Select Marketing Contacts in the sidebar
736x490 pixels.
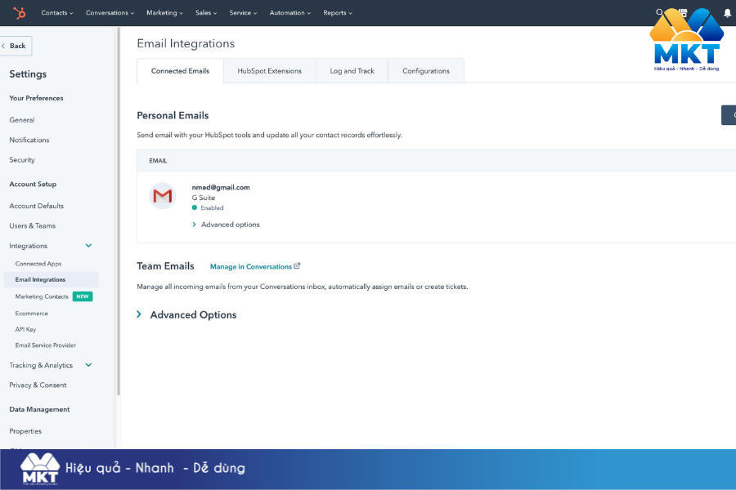click(x=42, y=296)
